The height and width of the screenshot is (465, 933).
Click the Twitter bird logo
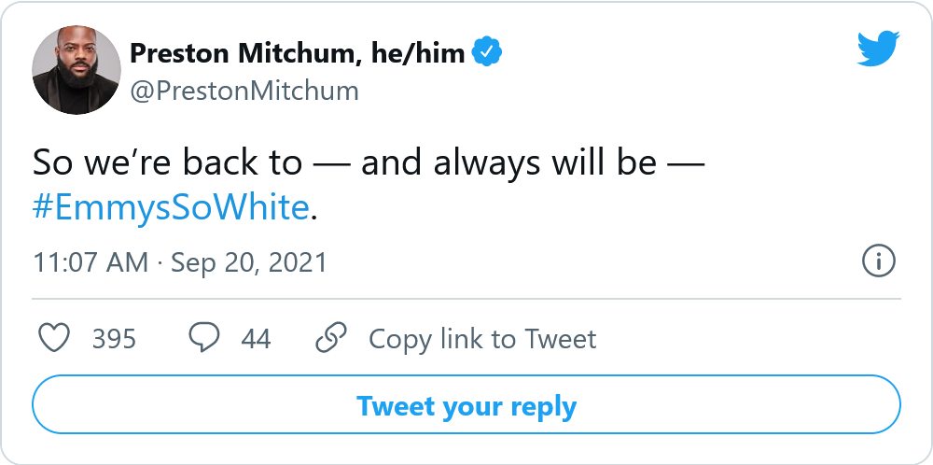pos(877,48)
